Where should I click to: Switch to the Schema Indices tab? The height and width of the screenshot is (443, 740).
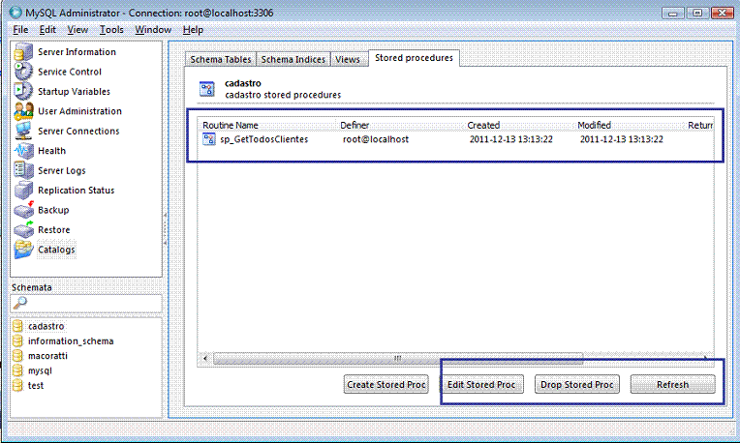293,59
